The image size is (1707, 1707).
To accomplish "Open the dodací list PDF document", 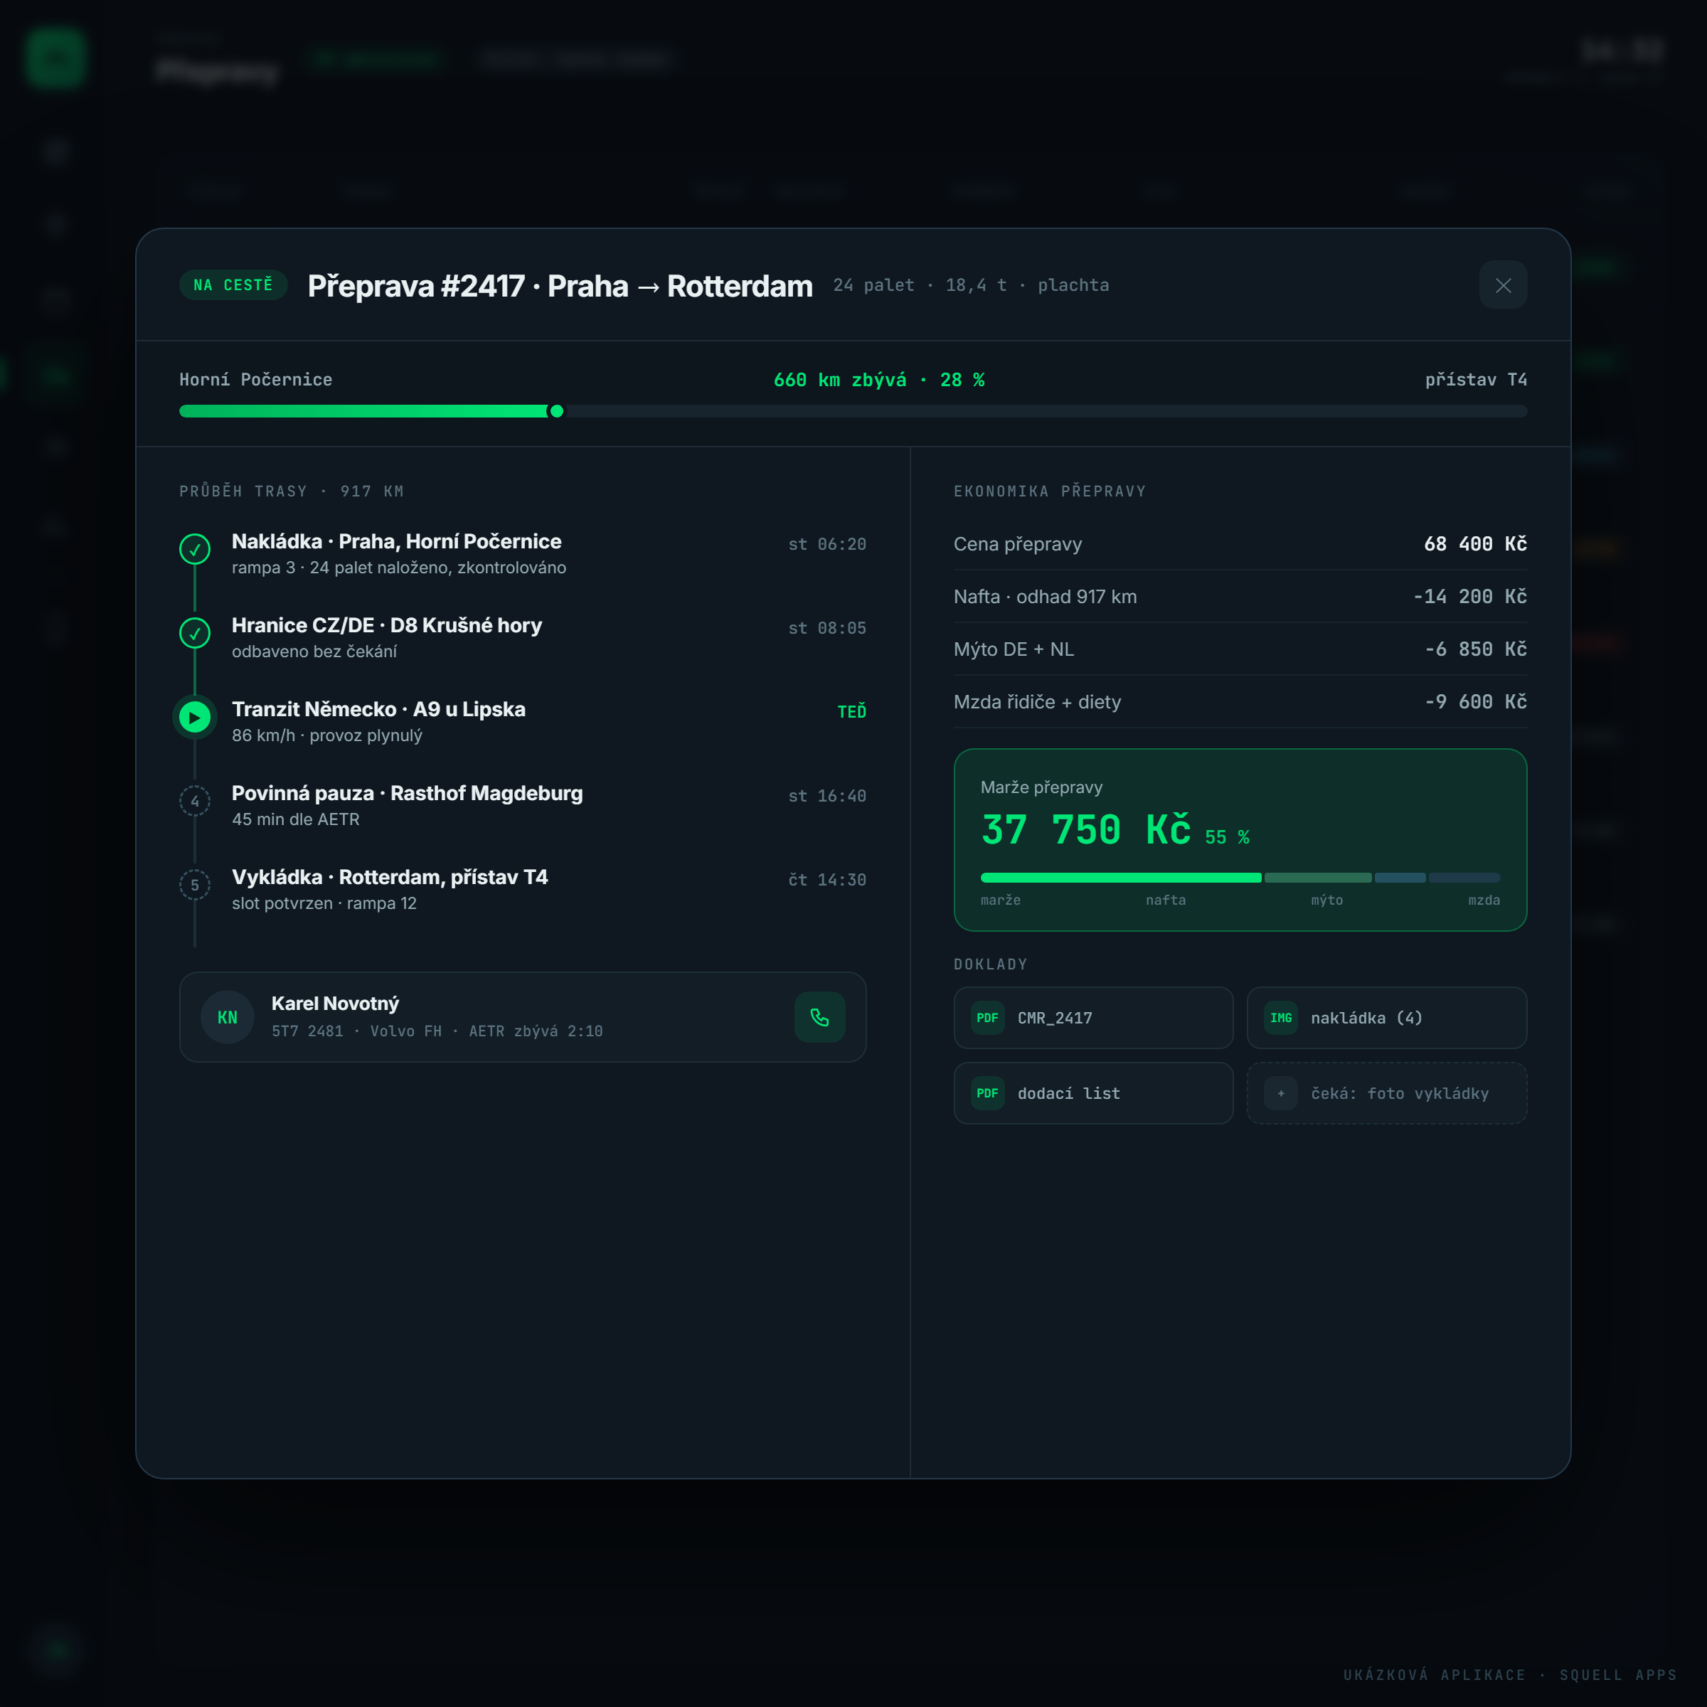I will 1093,1093.
